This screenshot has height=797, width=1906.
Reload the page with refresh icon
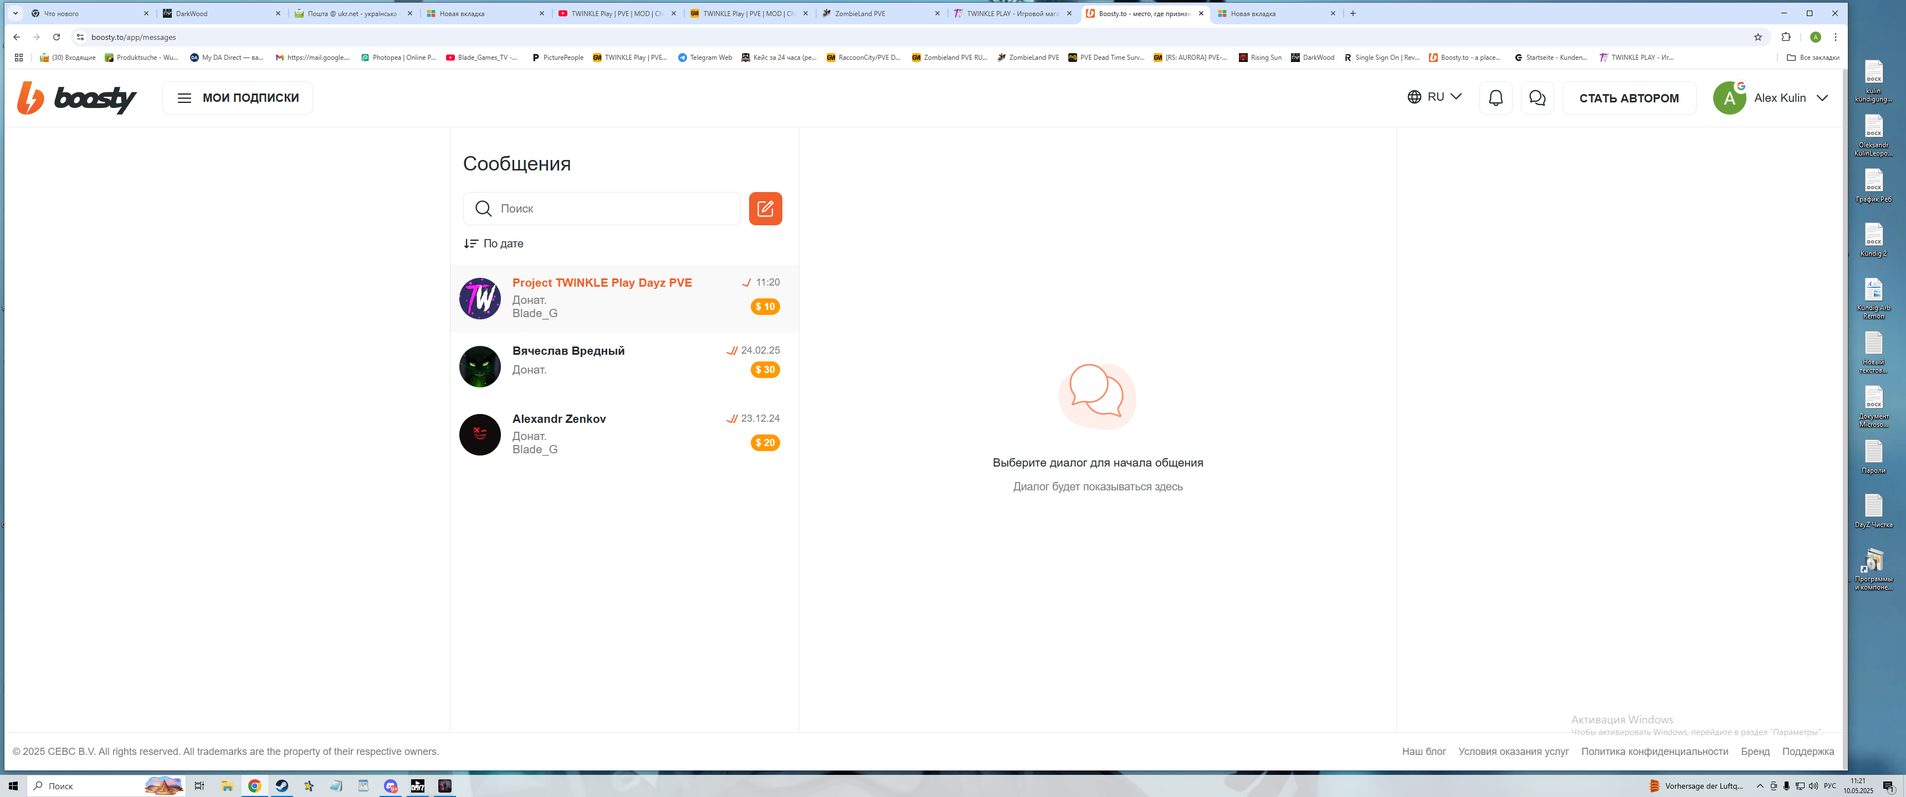click(56, 37)
